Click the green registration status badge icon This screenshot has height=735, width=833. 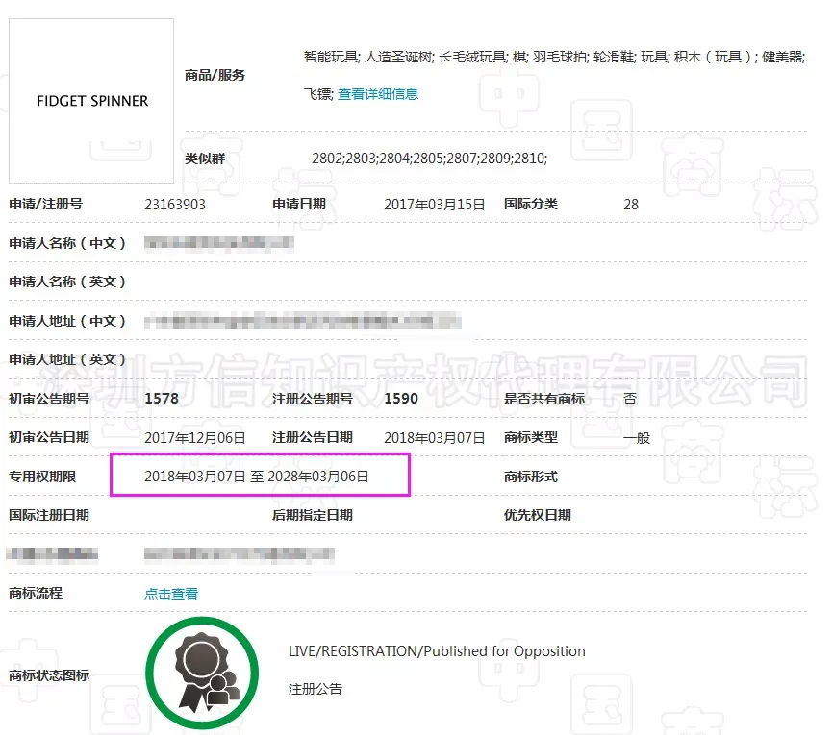point(203,674)
